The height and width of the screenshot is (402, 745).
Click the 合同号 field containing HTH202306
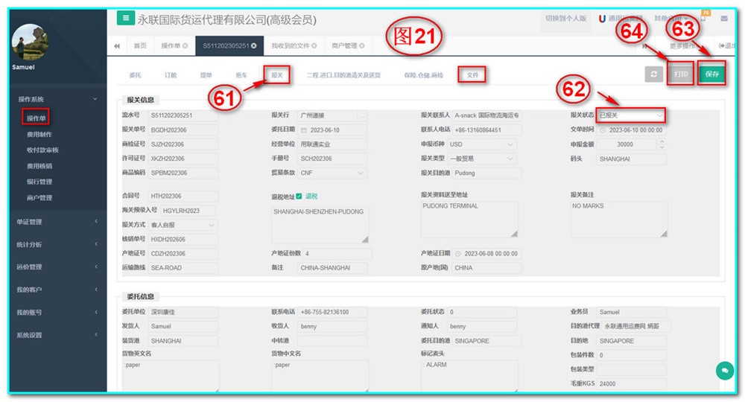pyautogui.click(x=183, y=196)
